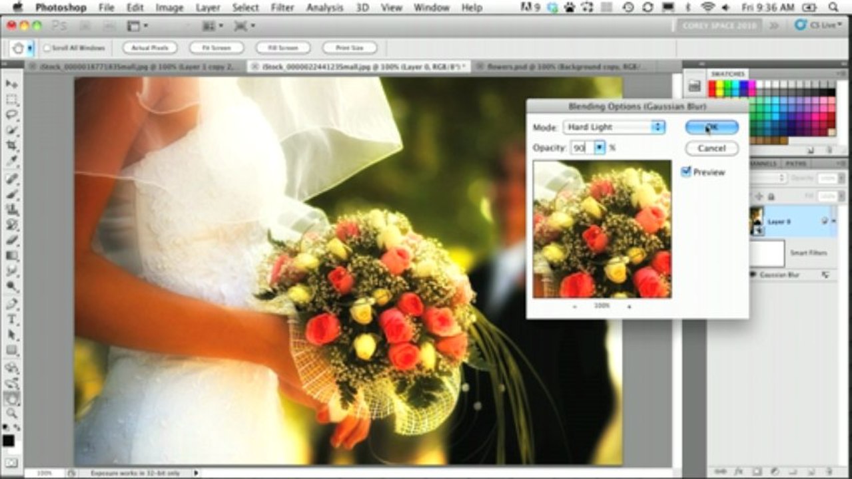Open the Opacity slider dropdown arrow

600,148
